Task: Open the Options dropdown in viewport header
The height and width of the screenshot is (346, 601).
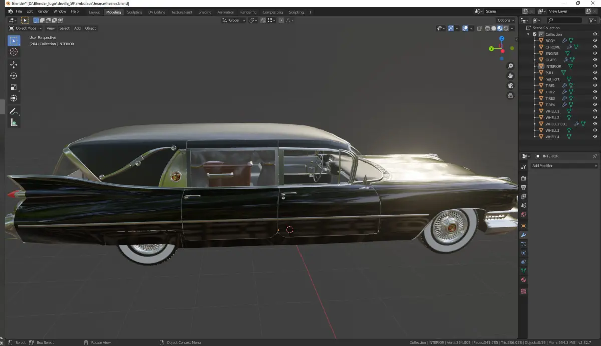Action: point(506,20)
